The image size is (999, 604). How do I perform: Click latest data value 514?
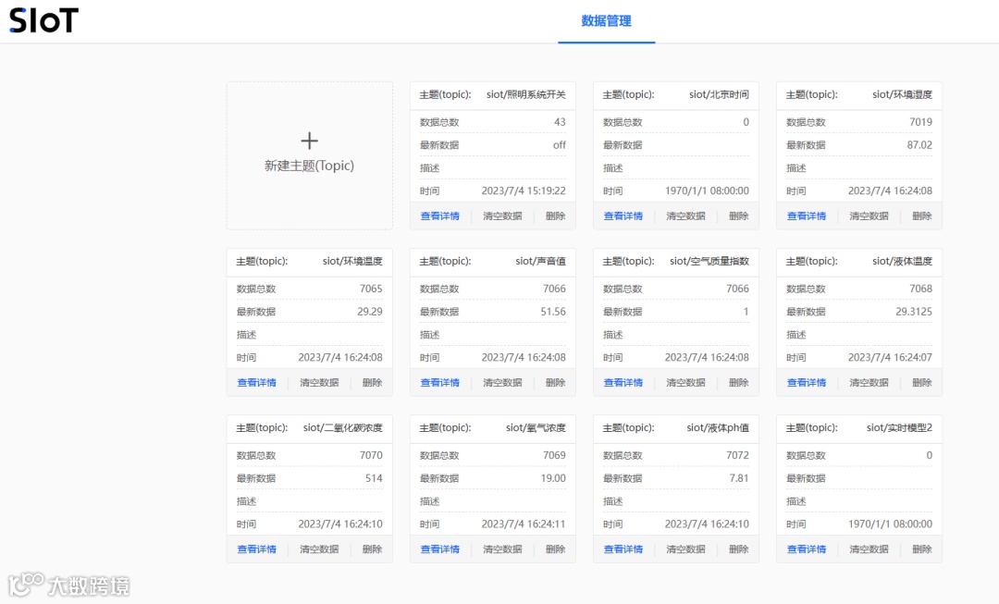[374, 478]
